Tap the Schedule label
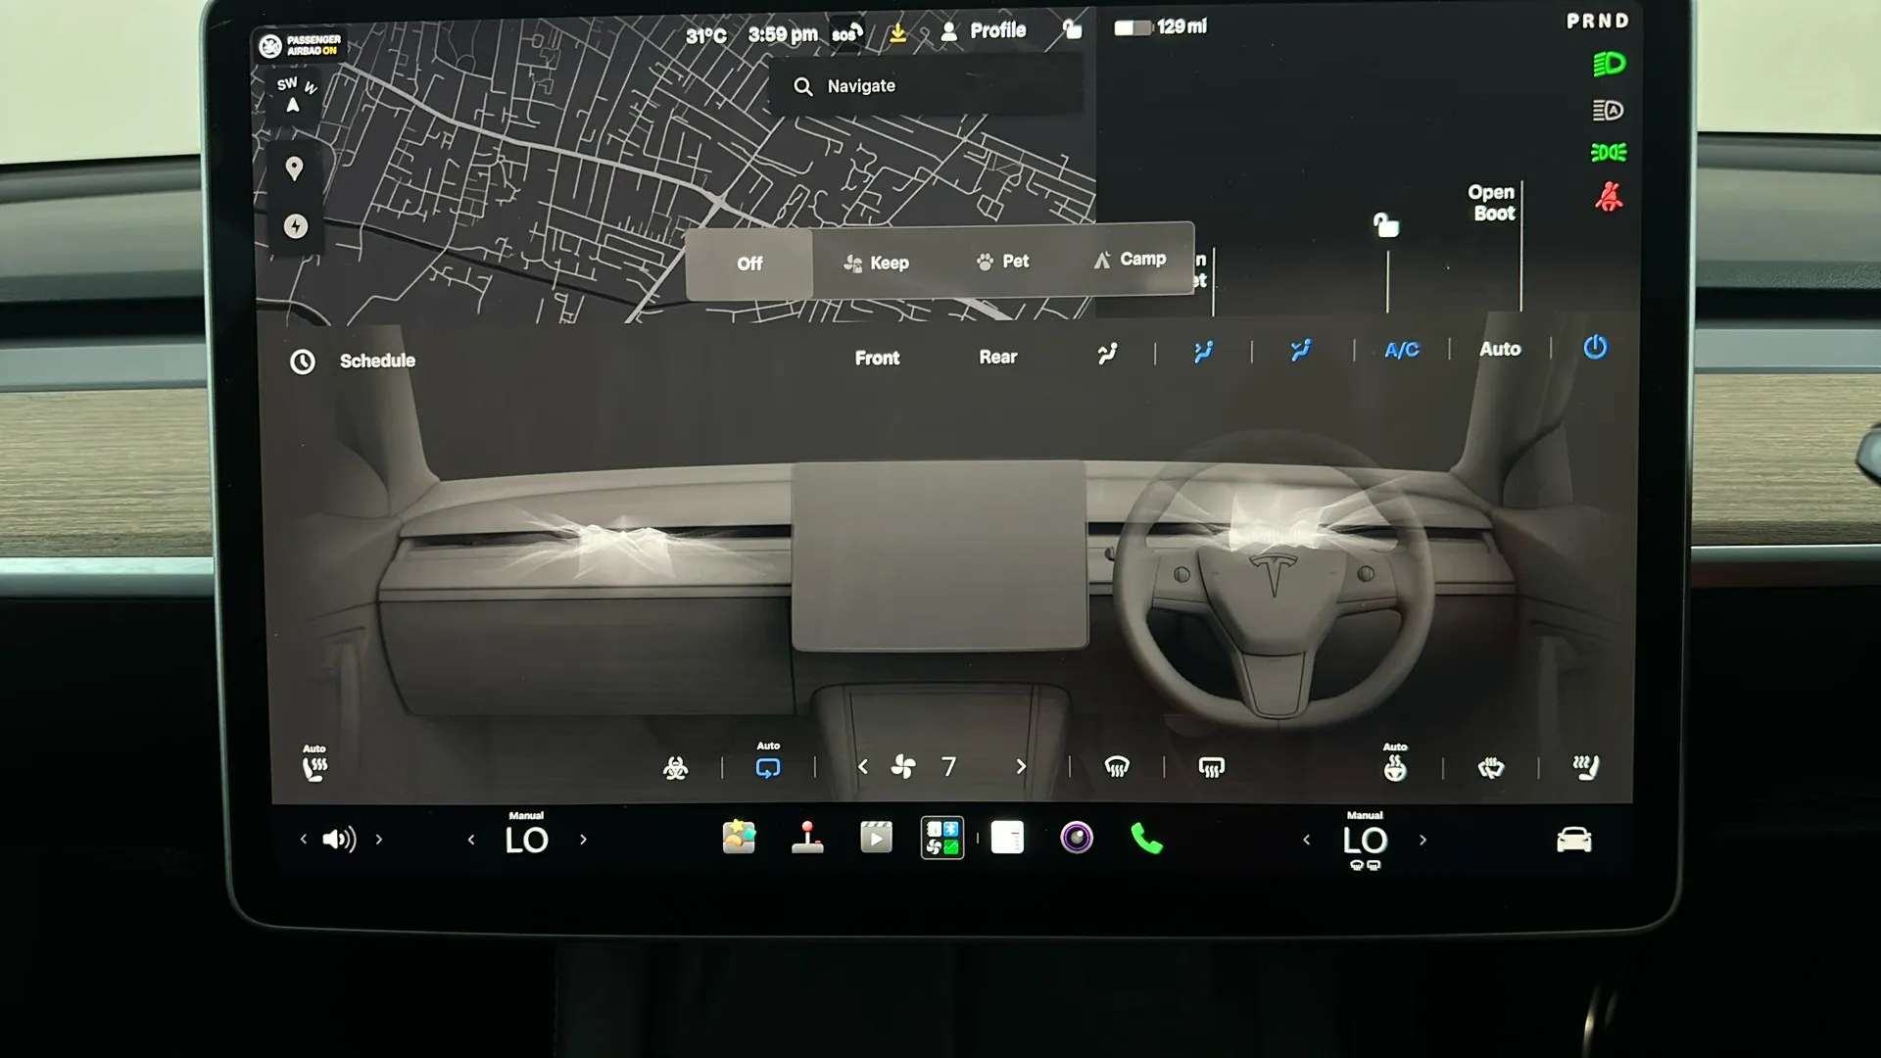 (377, 361)
